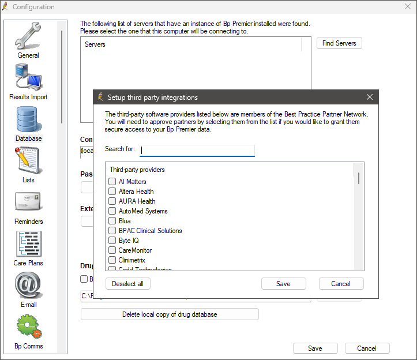Open the E-mail at-sign icon

click(x=28, y=285)
